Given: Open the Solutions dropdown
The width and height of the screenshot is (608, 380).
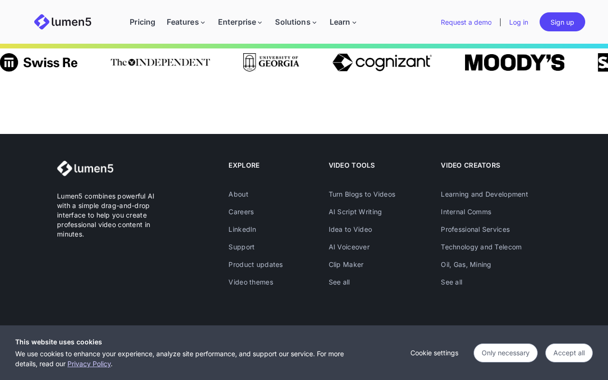Looking at the screenshot, I should click(295, 22).
